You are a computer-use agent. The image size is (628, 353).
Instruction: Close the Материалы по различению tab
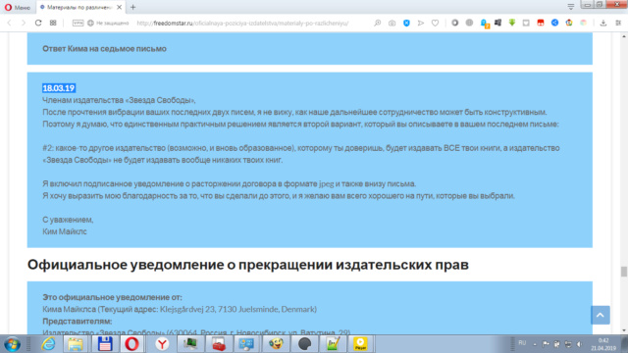tap(119, 7)
